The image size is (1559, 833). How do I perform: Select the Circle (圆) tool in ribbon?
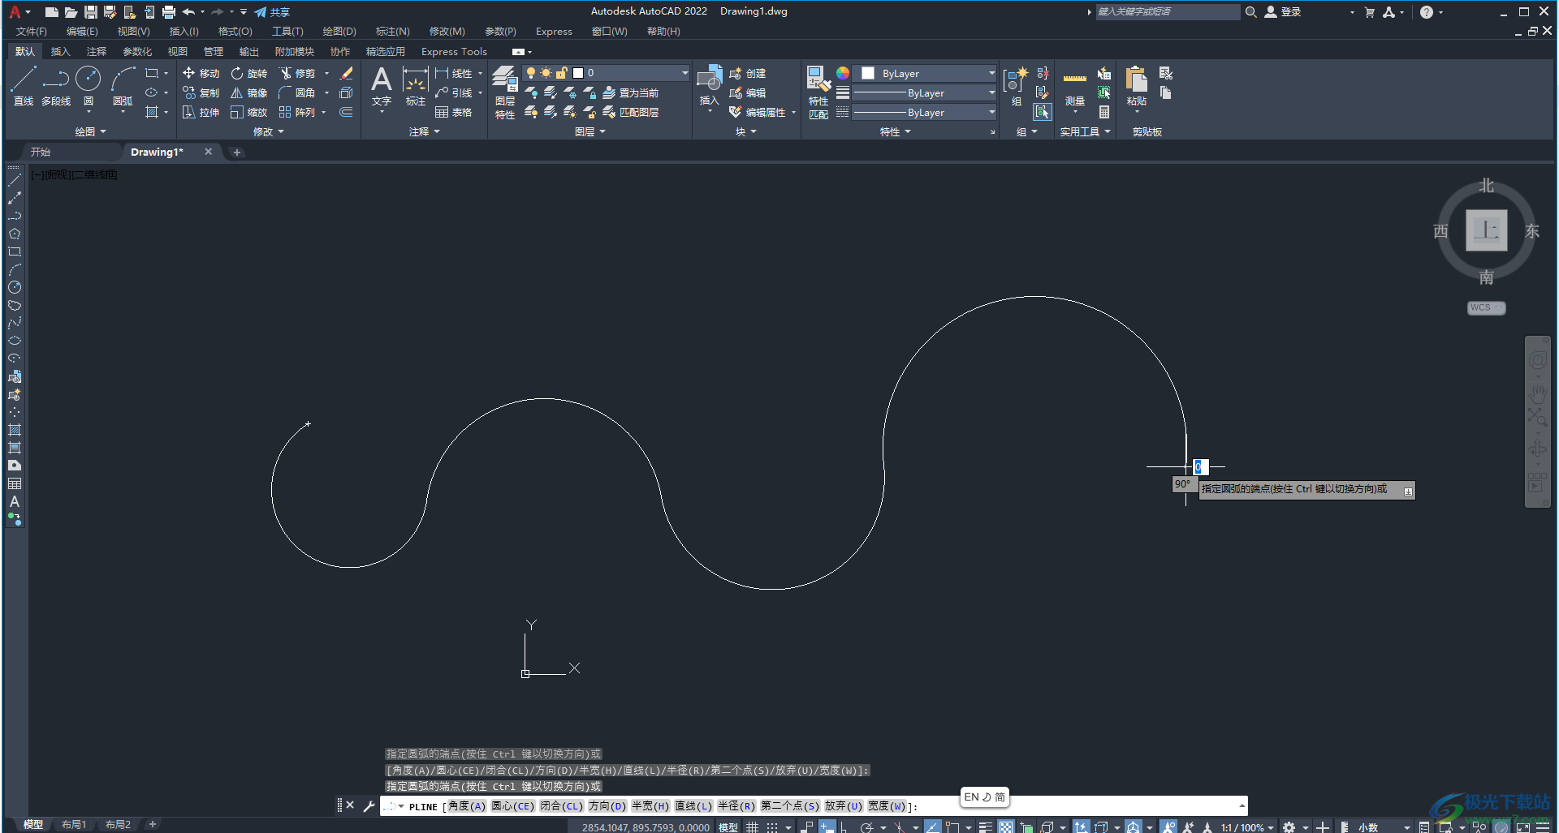[88, 86]
